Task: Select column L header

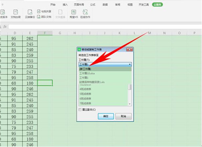Action: point(135,33)
